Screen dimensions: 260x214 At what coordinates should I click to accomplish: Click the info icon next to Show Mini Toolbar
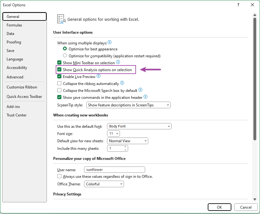(x=118, y=62)
